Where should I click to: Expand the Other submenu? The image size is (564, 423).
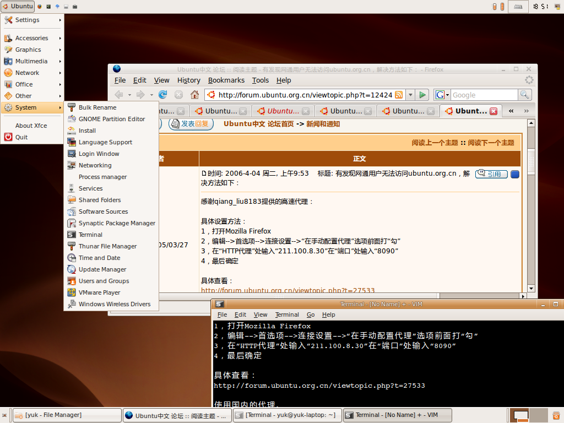coord(32,96)
